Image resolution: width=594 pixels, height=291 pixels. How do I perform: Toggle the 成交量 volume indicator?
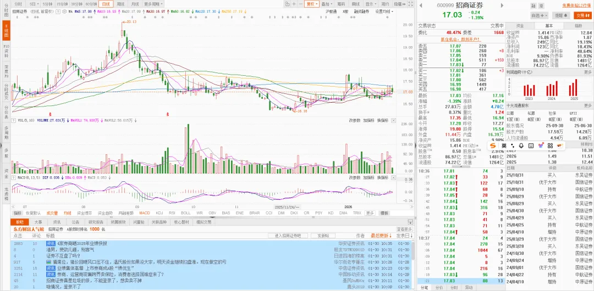[52, 213]
